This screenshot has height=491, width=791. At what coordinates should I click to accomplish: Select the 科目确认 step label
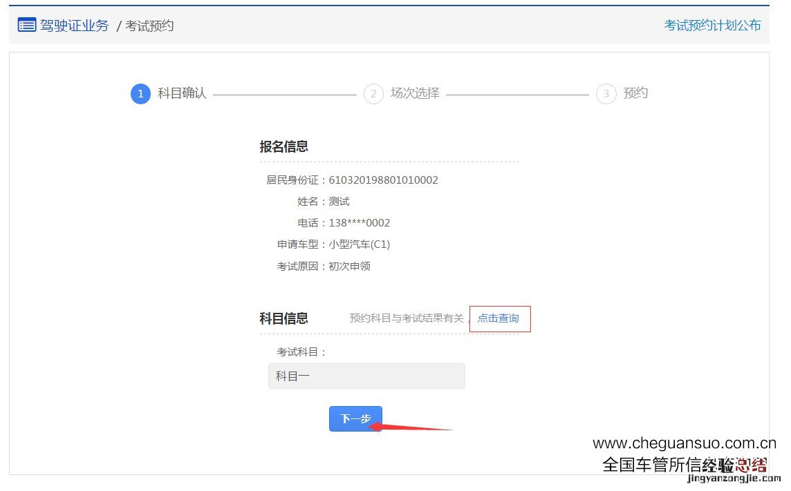tap(182, 93)
